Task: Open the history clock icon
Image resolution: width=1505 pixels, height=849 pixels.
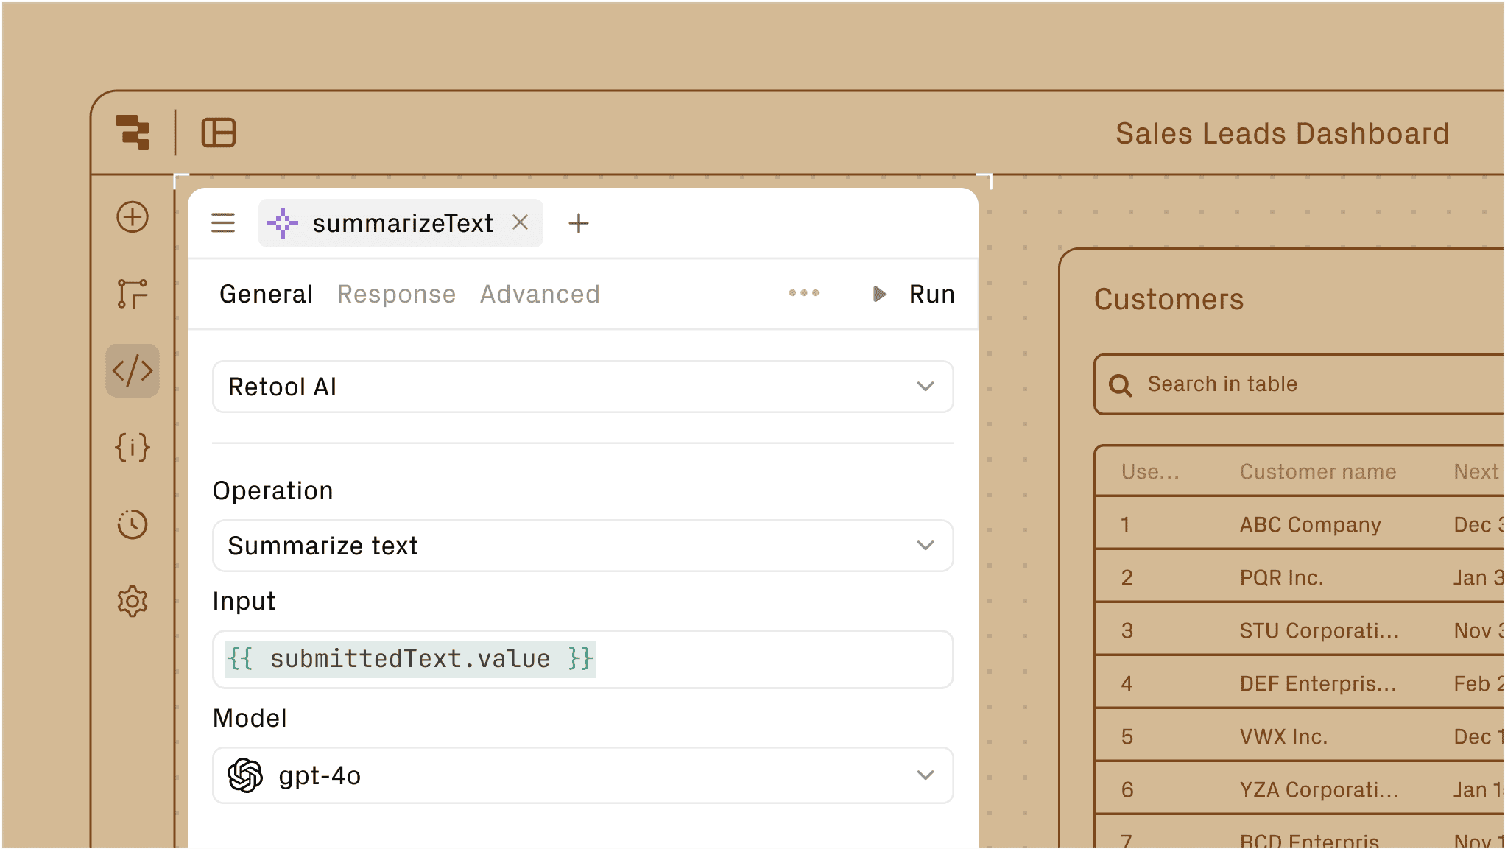Action: (133, 524)
